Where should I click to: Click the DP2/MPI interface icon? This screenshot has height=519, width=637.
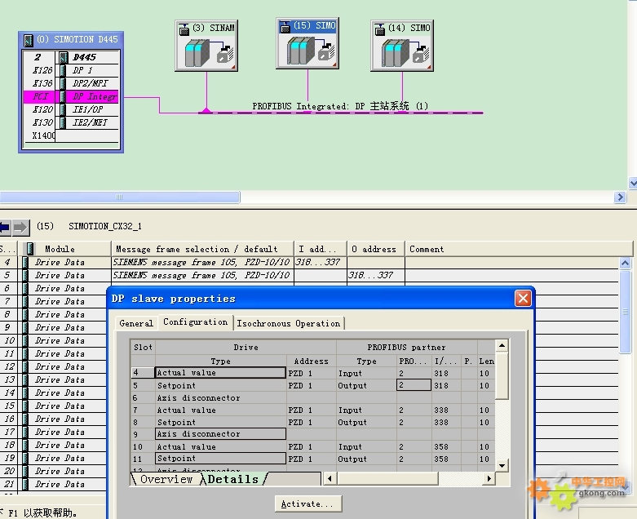click(63, 83)
